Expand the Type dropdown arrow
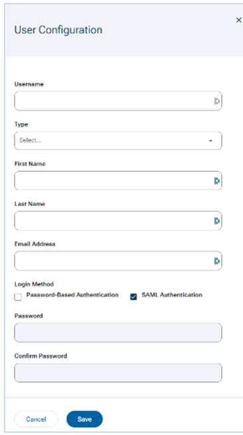Screen dimensions: 243x435 click(210, 141)
